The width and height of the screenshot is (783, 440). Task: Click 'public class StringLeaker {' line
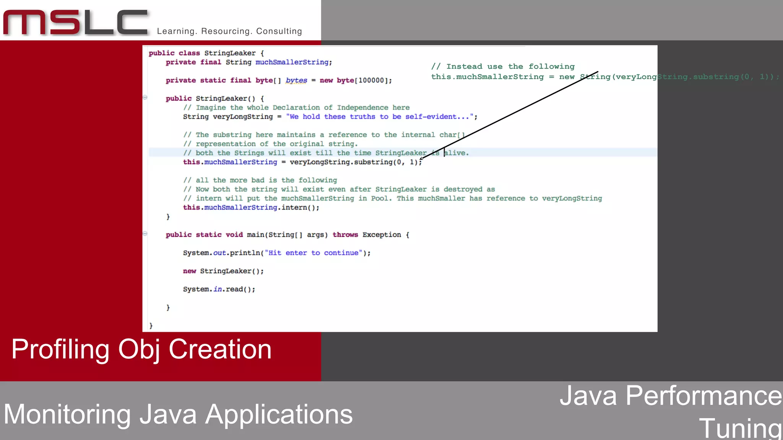[206, 53]
